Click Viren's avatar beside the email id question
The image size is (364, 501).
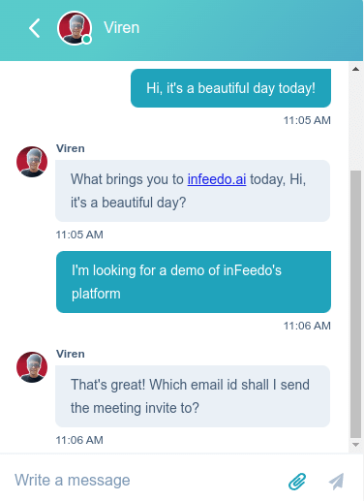pos(32,367)
